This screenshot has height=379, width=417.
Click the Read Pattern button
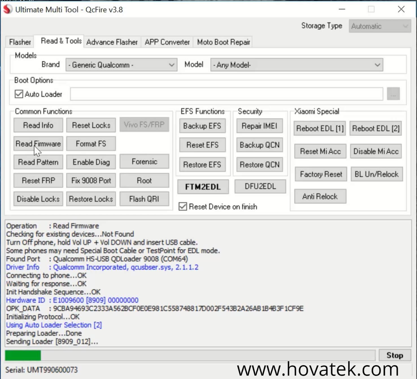pyautogui.click(x=38, y=162)
